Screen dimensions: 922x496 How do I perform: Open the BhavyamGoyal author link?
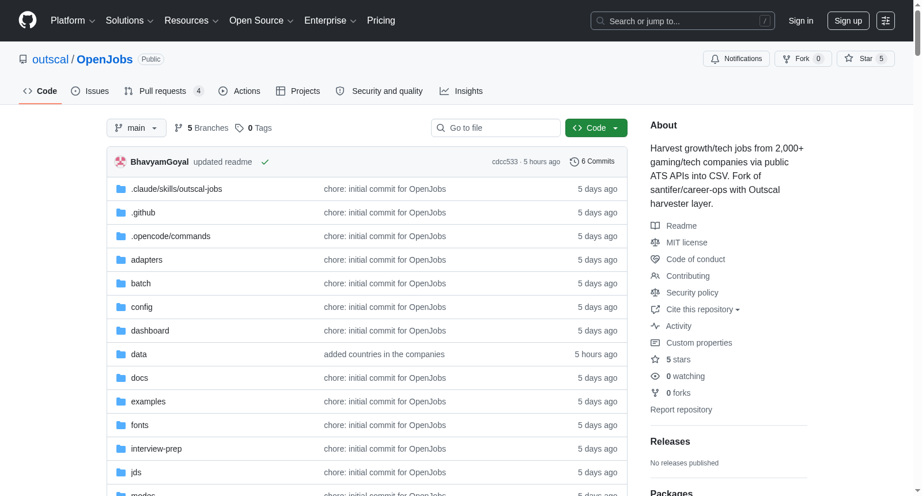[x=160, y=162]
